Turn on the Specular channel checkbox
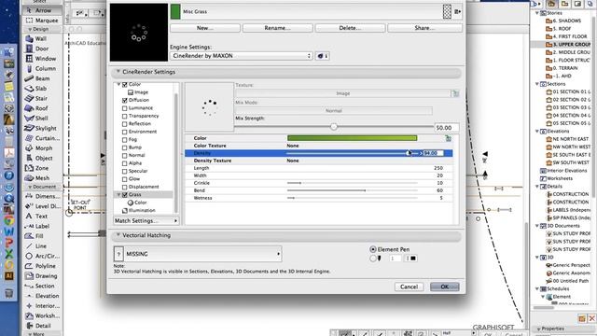The height and width of the screenshot is (336, 597). coord(124,171)
